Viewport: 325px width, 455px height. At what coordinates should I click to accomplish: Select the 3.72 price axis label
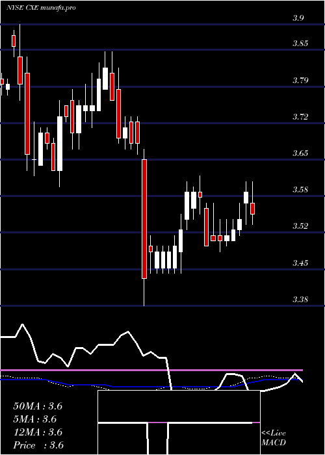coord(300,117)
